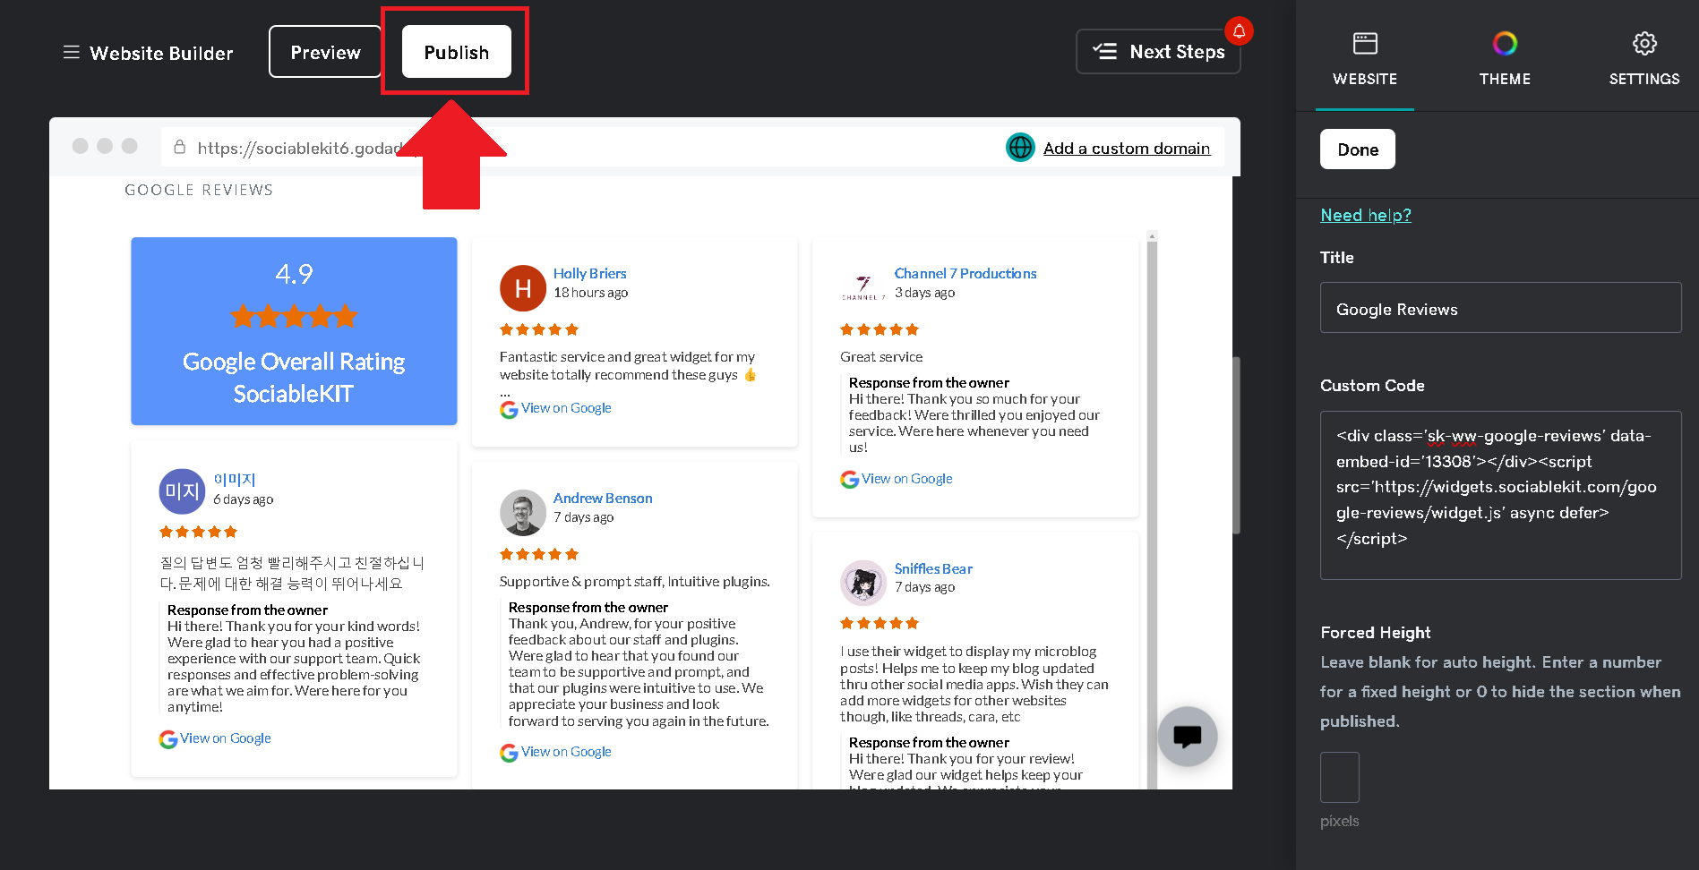Switch to the WEBSITE tab

point(1365,57)
